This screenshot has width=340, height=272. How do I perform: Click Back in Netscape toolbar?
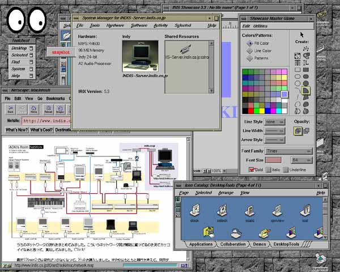(x=10, y=109)
